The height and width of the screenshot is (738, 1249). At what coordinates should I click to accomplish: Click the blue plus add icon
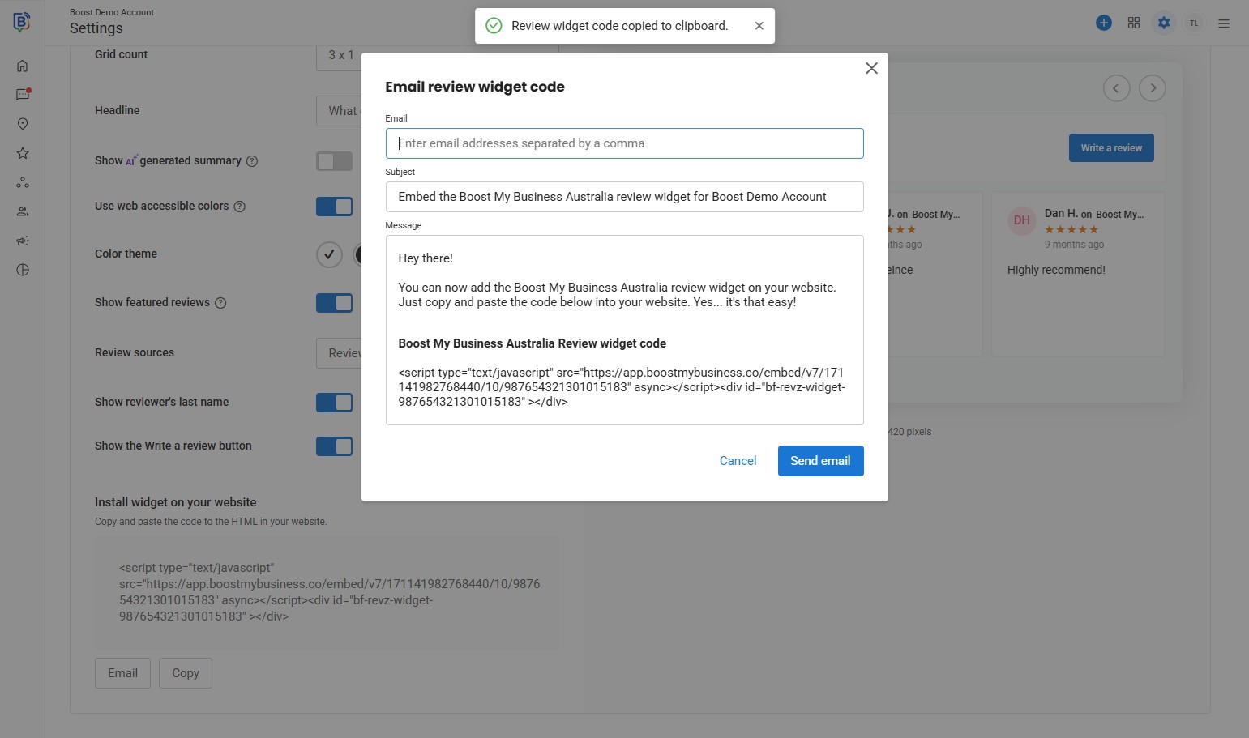click(1103, 23)
